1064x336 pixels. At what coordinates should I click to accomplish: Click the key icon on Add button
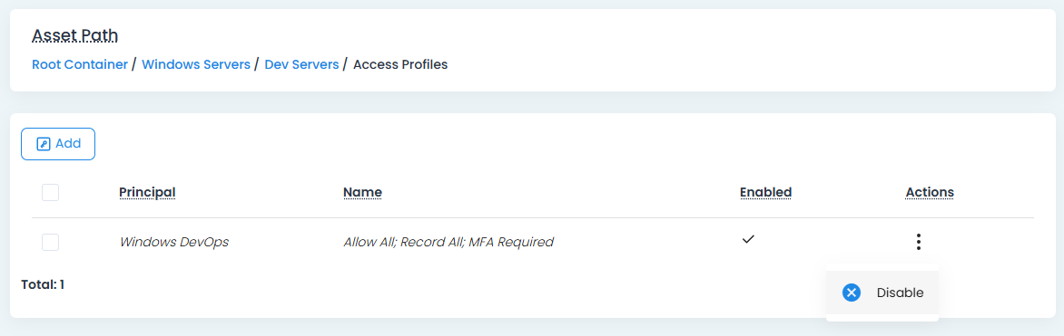[x=44, y=144]
